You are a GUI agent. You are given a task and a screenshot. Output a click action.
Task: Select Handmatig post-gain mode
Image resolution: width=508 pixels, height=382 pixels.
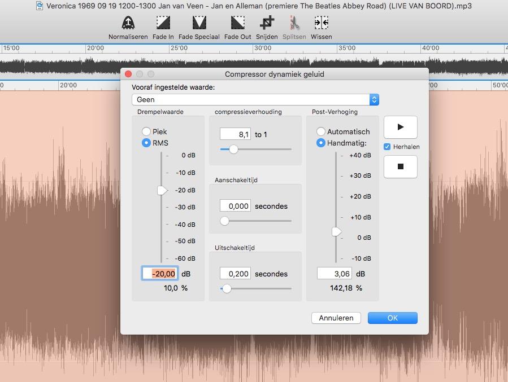pos(321,143)
